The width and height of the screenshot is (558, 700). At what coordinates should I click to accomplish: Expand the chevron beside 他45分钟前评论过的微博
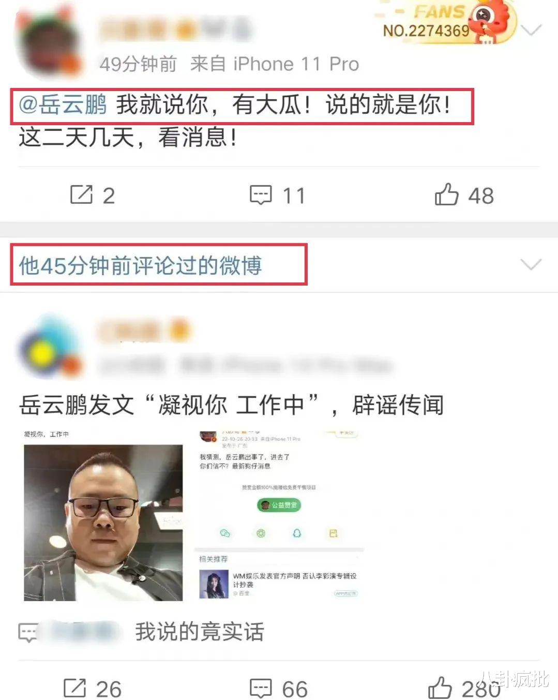531,265
